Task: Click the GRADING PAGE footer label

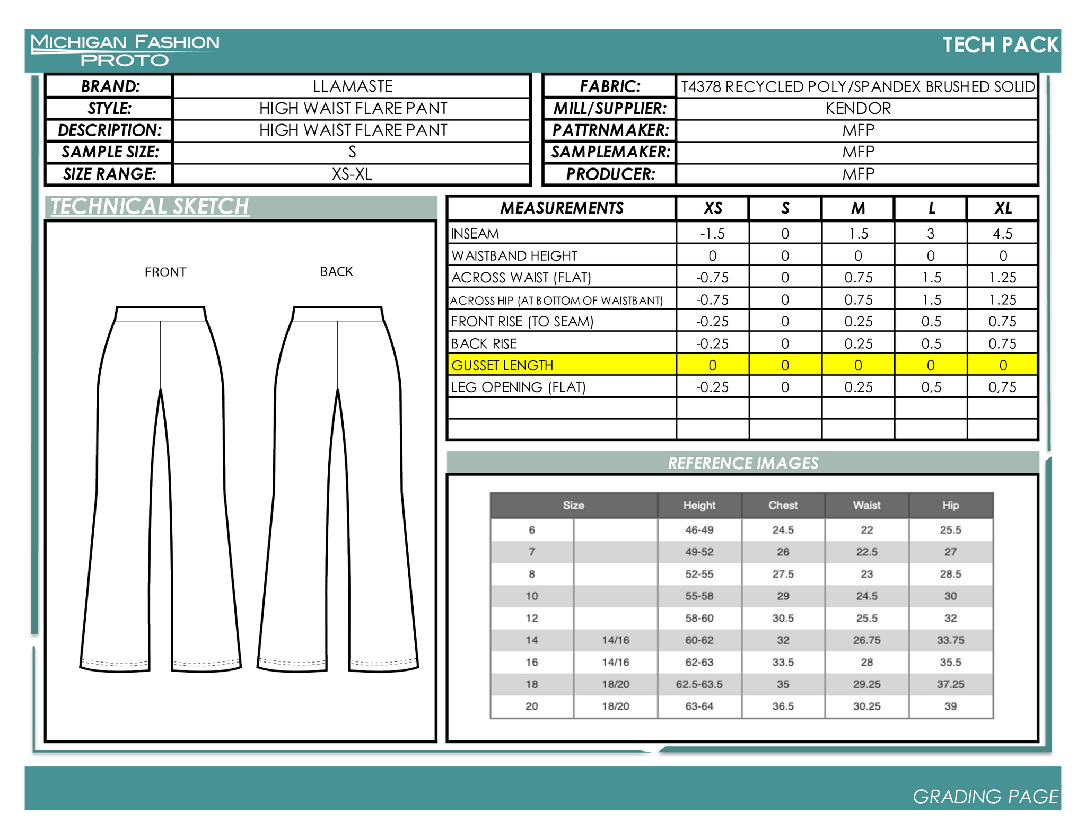Action: (985, 797)
